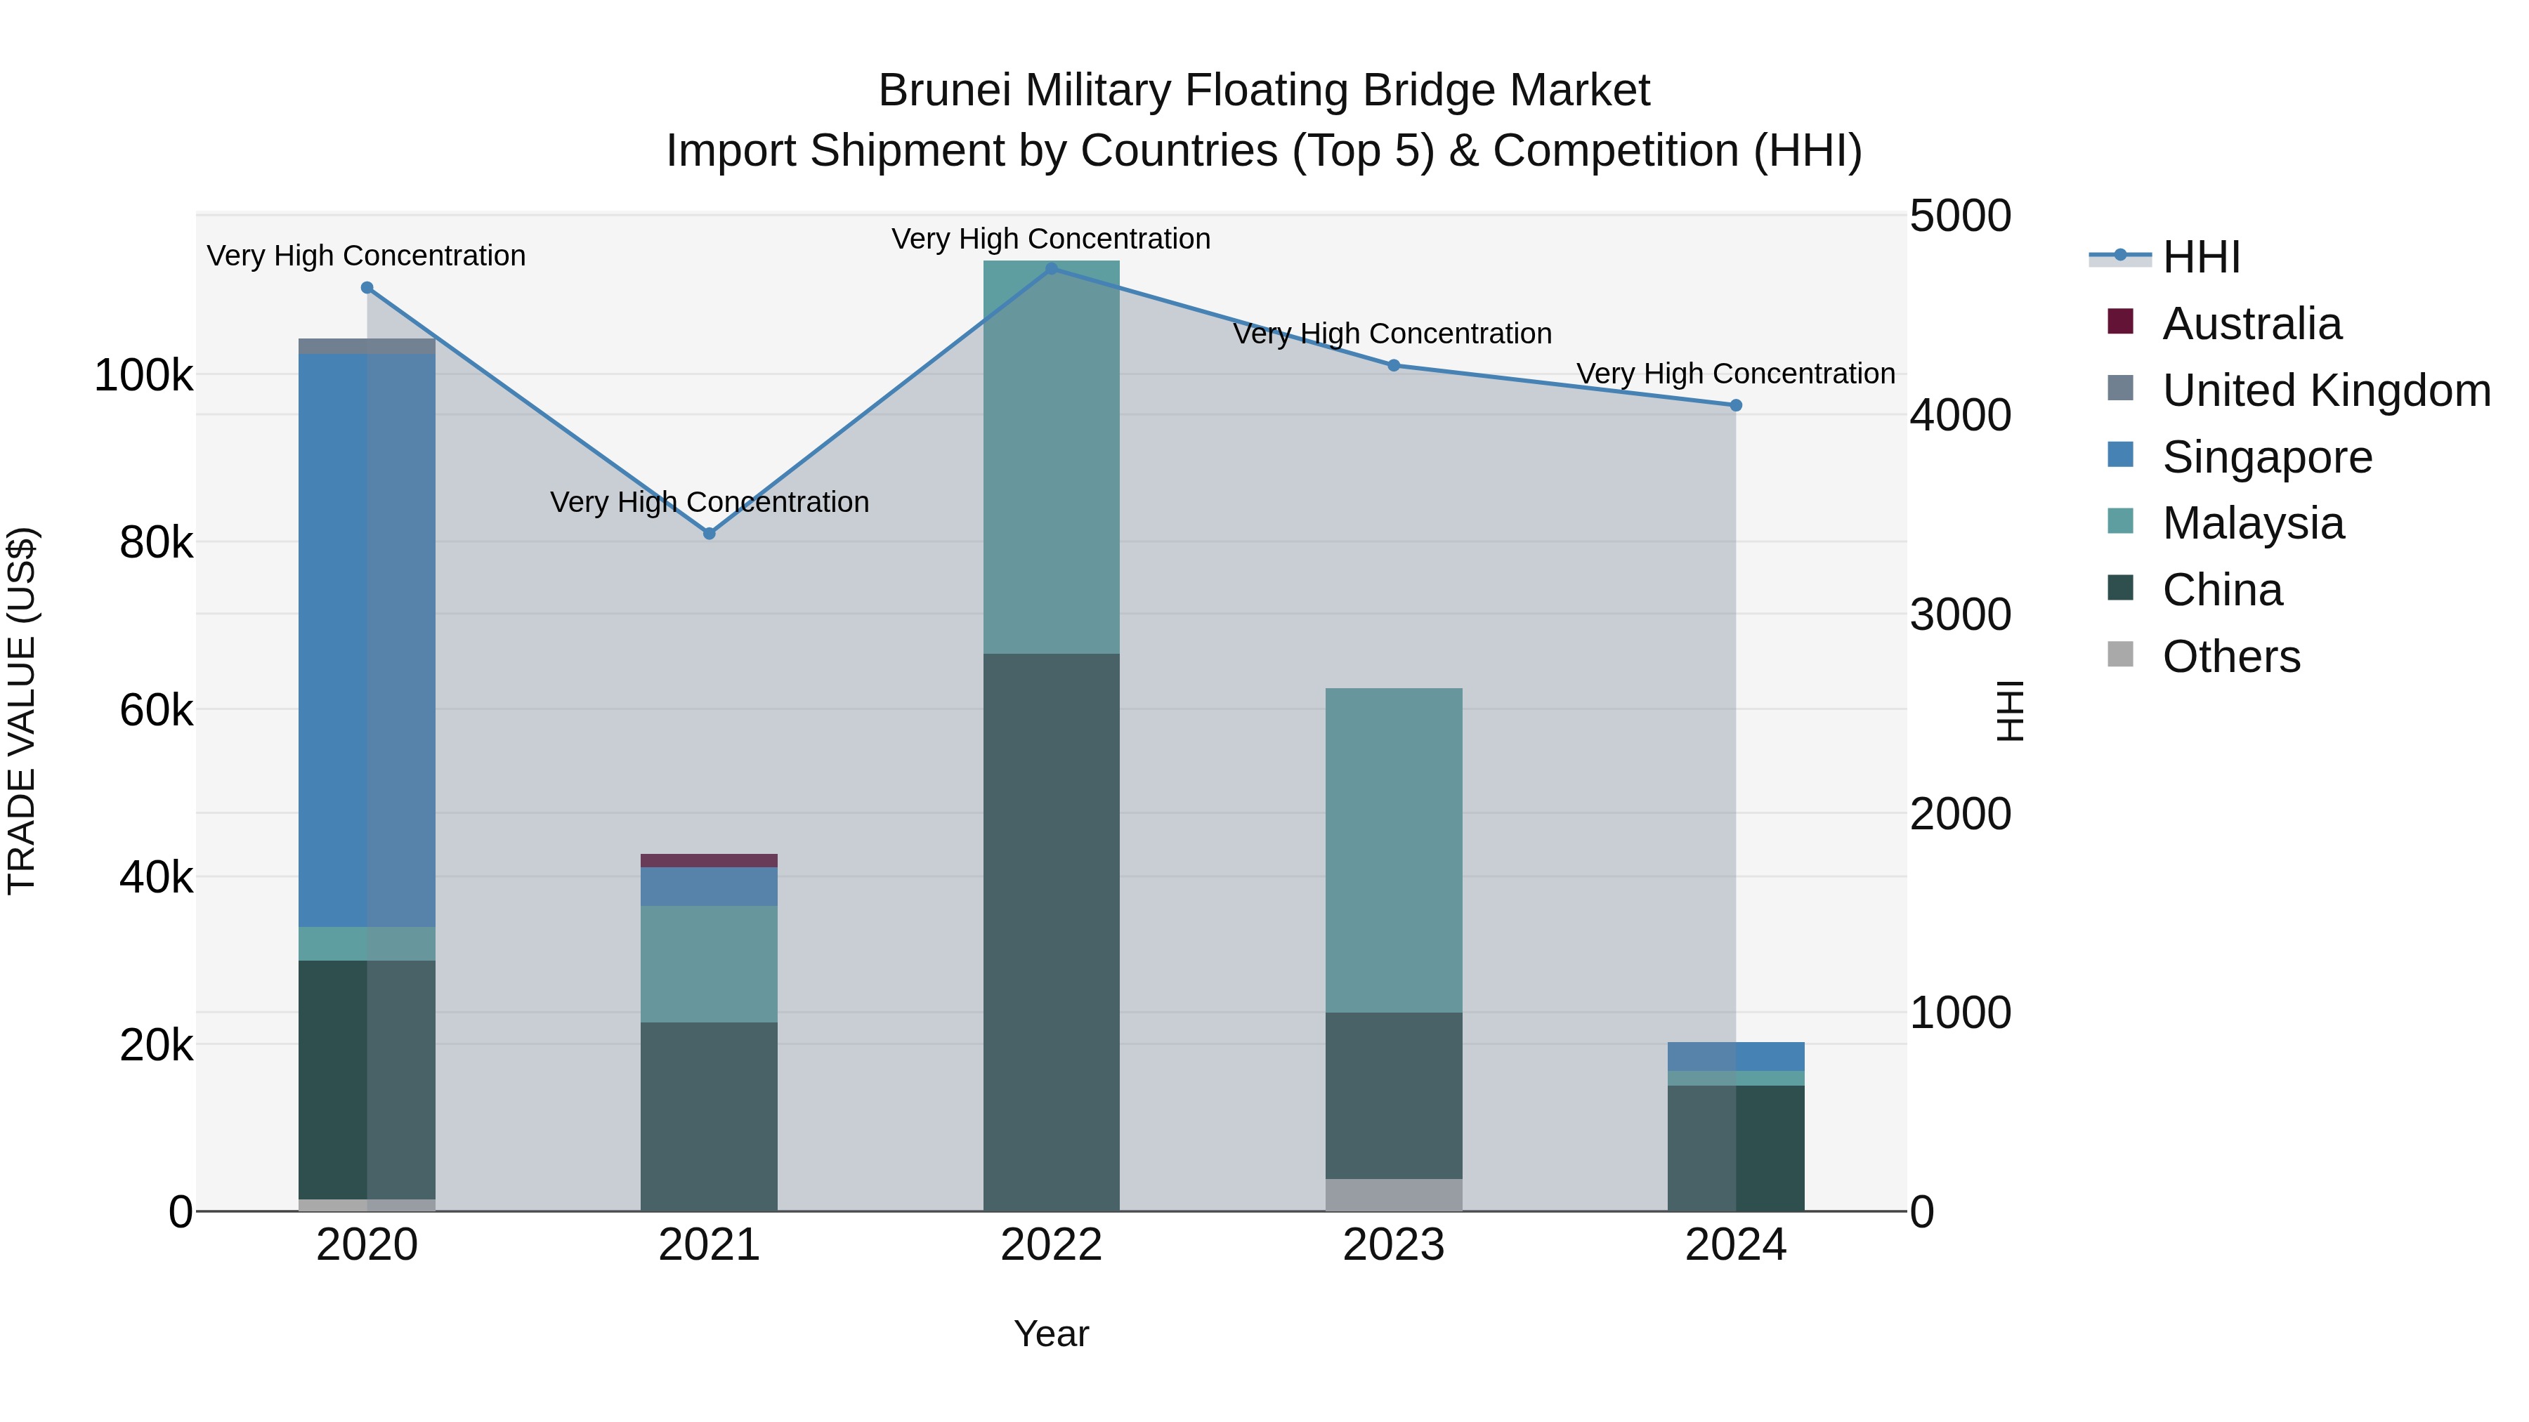Image resolution: width=2529 pixels, height=1422 pixels.
Task: Click the 'TRADE VALUE (US$)' axis title
Action: click(22, 711)
